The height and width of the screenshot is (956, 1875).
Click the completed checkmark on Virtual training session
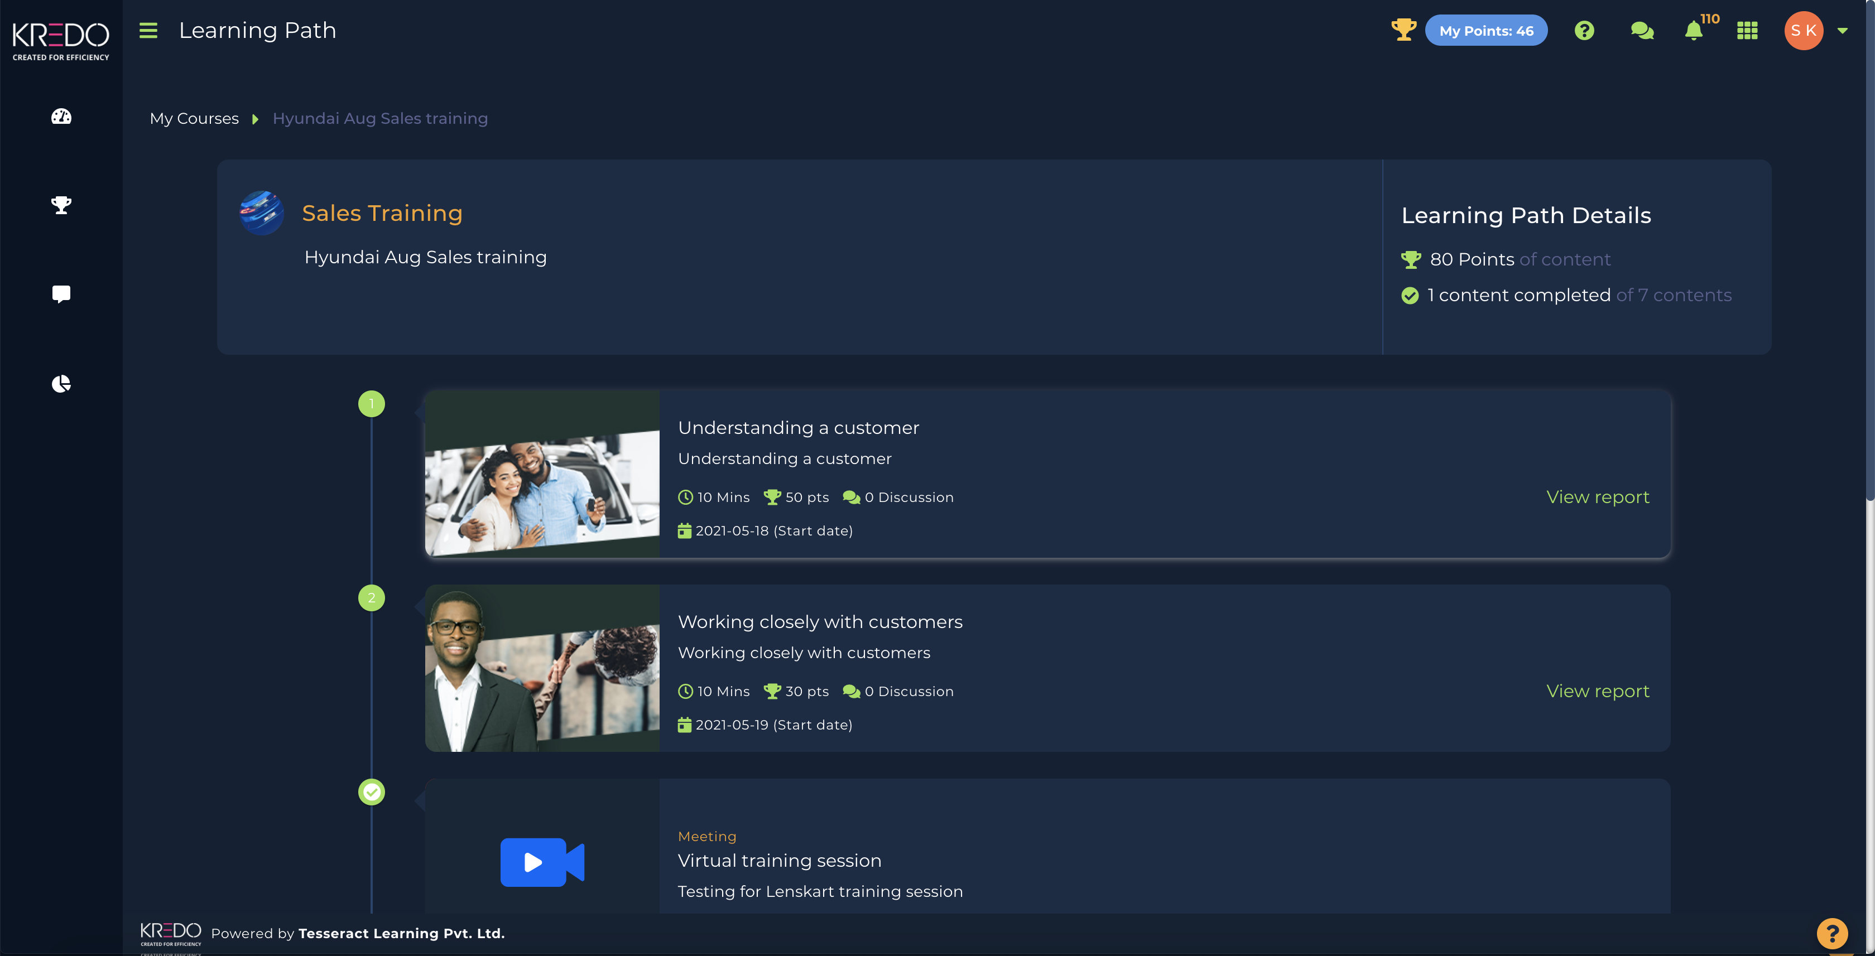372,791
